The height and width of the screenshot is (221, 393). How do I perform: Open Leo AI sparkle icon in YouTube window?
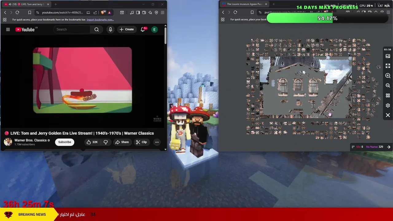click(150, 13)
